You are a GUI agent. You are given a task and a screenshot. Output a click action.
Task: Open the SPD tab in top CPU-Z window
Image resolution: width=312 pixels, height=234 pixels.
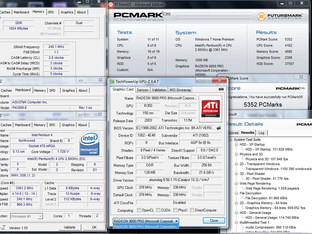click(51, 12)
